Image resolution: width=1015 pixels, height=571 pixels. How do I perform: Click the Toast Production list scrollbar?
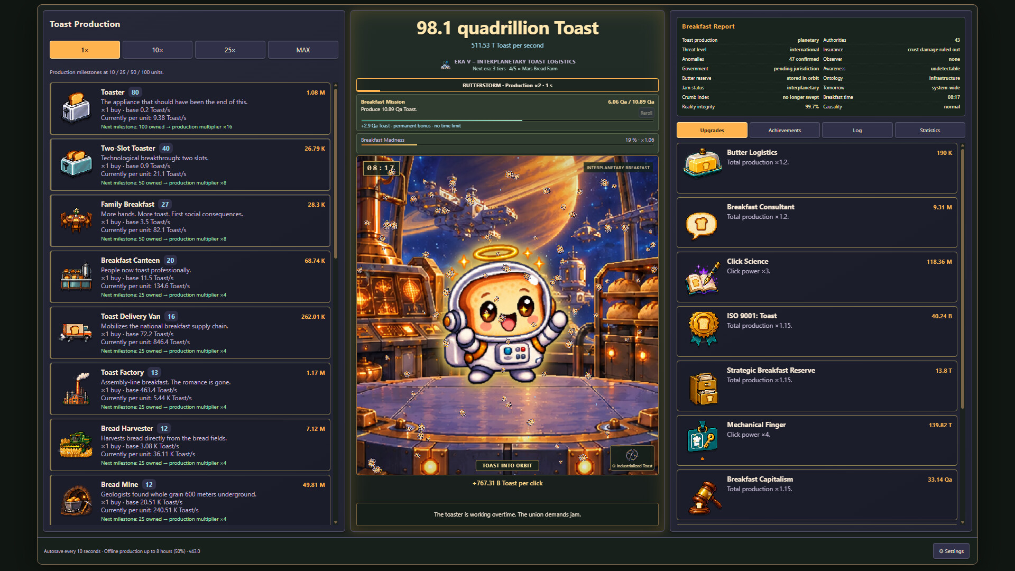click(335, 174)
